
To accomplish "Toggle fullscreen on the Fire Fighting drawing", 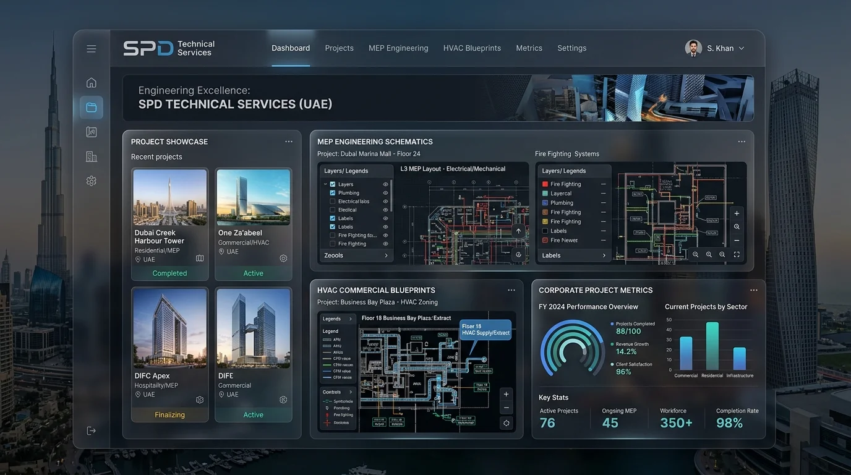I will [737, 255].
